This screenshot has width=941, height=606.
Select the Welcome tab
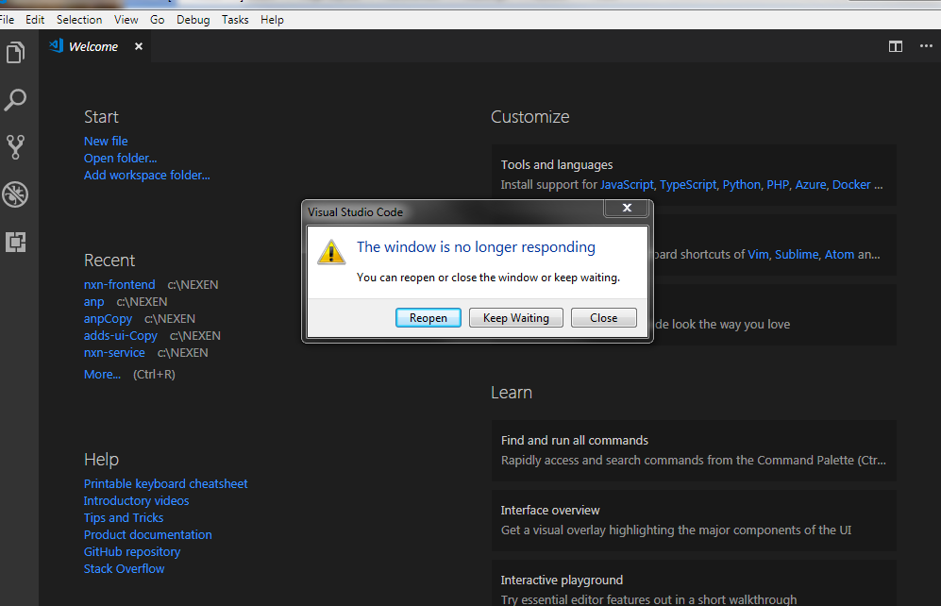93,46
